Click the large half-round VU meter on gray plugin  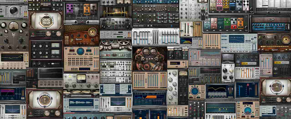click(x=14, y=26)
